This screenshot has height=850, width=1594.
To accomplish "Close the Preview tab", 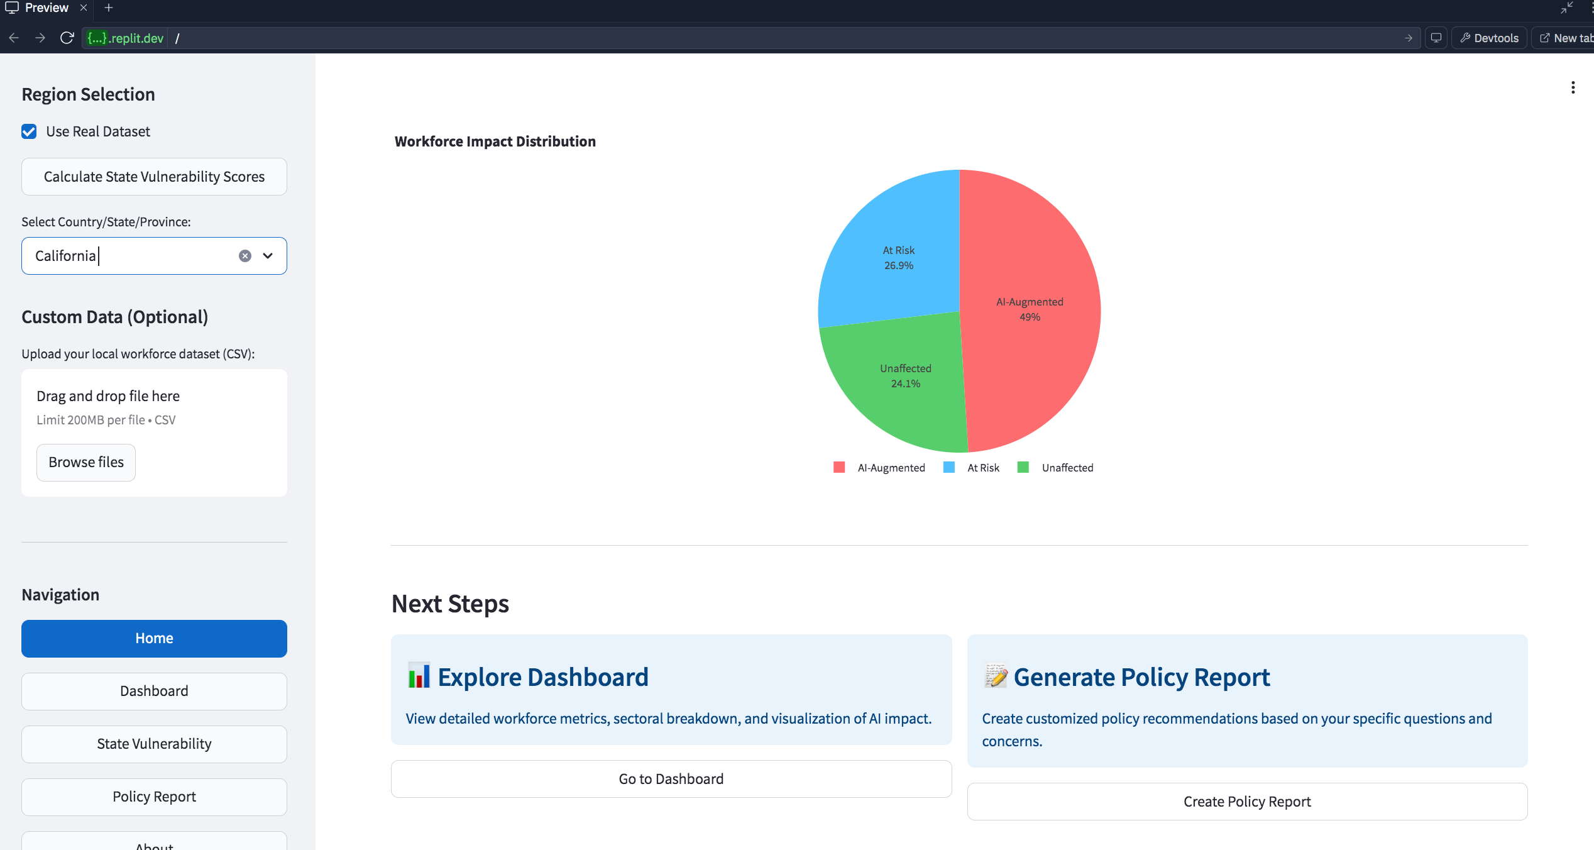I will 84,8.
